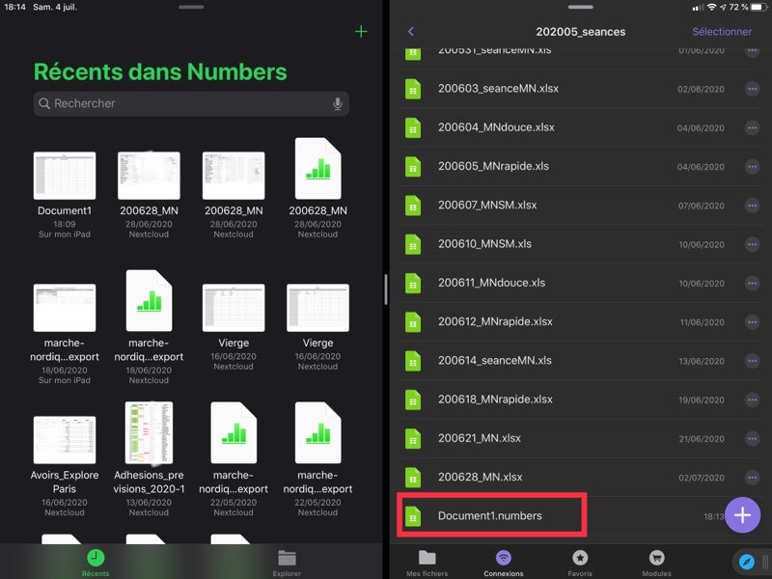Open the Modules tab
Image resolution: width=772 pixels, height=579 pixels.
click(x=656, y=563)
